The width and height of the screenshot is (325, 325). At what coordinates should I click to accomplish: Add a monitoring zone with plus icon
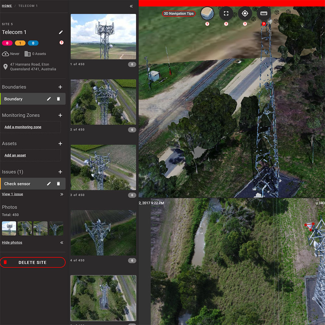(x=60, y=115)
